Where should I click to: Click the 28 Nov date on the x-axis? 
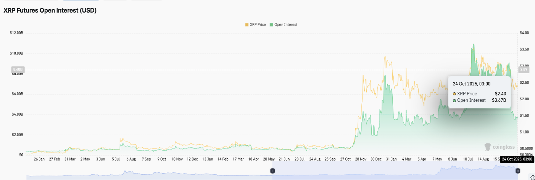click(361, 159)
